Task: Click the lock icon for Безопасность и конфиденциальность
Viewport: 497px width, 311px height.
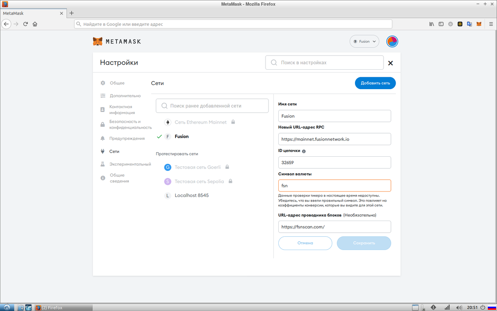Action: 103,124
